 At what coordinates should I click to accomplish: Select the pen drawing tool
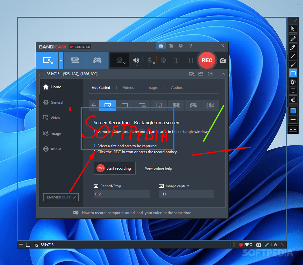[x=293, y=38]
